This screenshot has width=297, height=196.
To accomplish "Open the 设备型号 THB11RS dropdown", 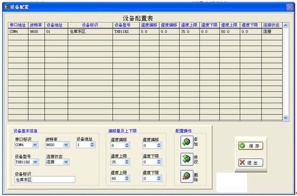I will (x=35, y=162).
